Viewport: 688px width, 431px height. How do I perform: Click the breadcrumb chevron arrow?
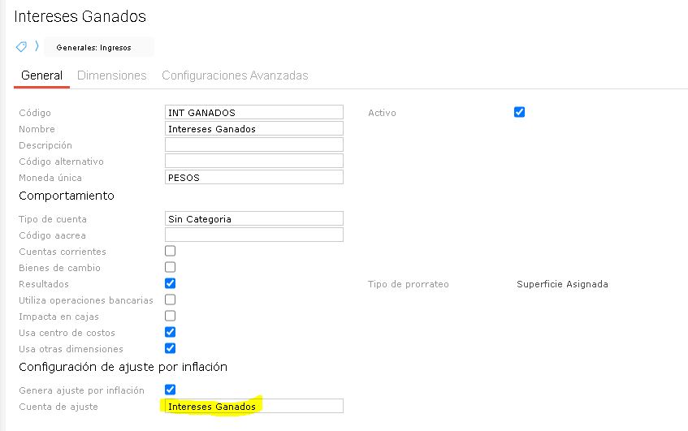click(37, 46)
